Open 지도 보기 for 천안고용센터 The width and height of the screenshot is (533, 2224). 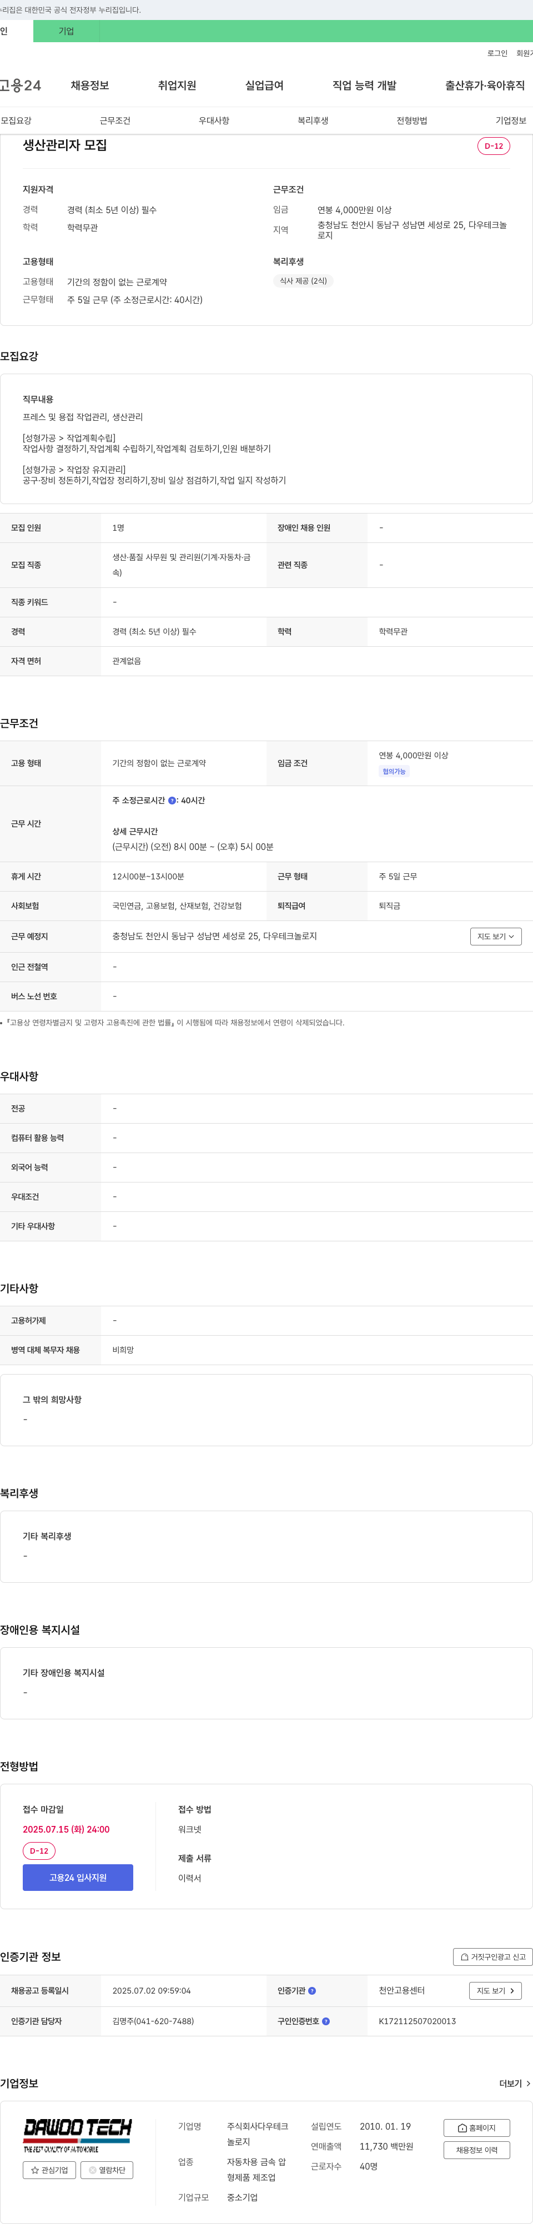click(495, 1991)
